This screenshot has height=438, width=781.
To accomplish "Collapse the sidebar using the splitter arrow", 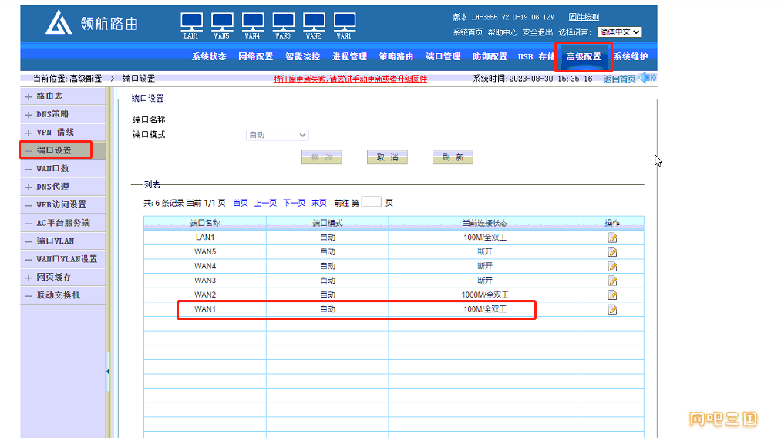I will coord(108,371).
